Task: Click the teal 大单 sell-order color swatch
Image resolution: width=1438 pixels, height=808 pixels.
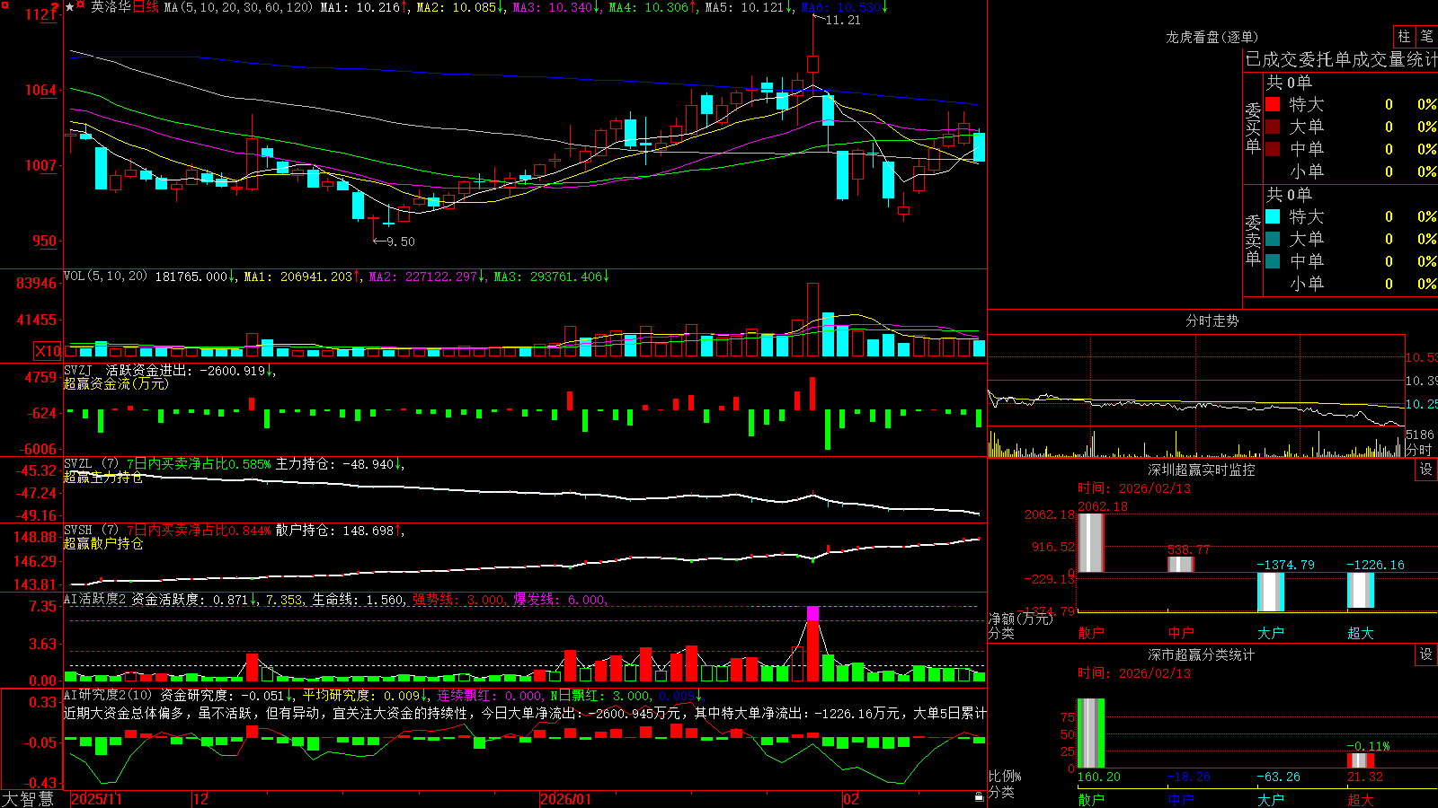Action: (1273, 239)
